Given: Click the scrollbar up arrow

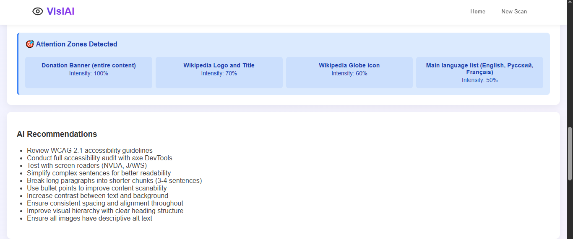Looking at the screenshot, I should [x=570, y=3].
